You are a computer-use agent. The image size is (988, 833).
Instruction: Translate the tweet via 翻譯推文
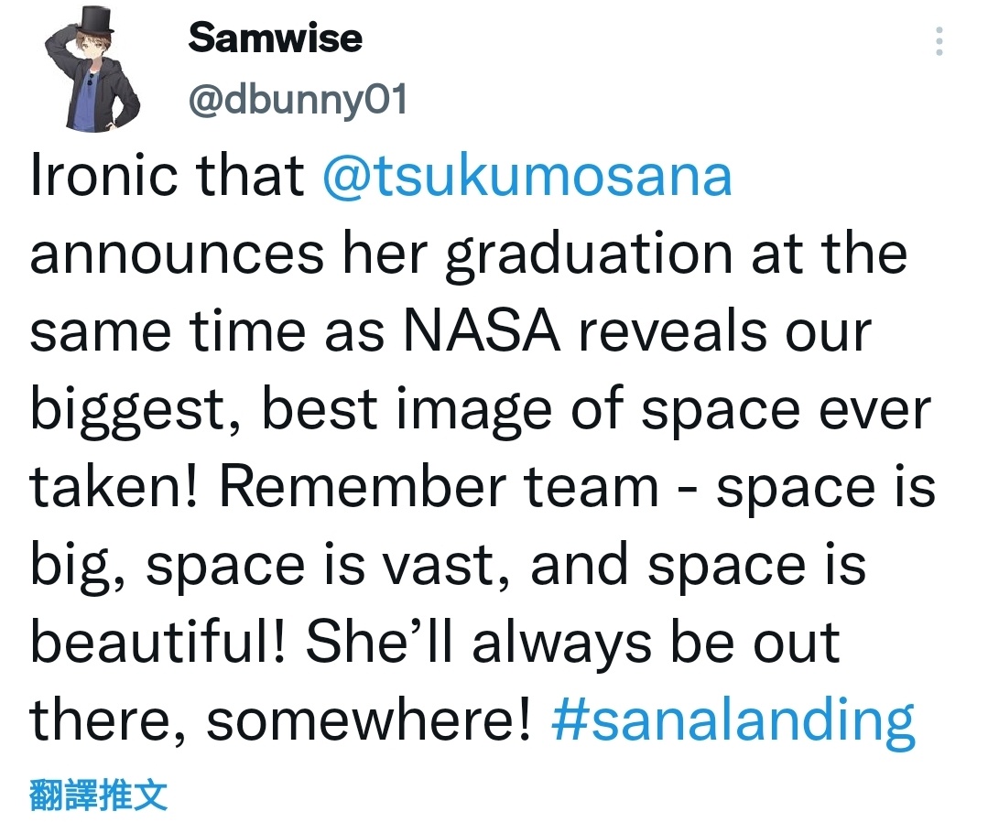coord(98,795)
